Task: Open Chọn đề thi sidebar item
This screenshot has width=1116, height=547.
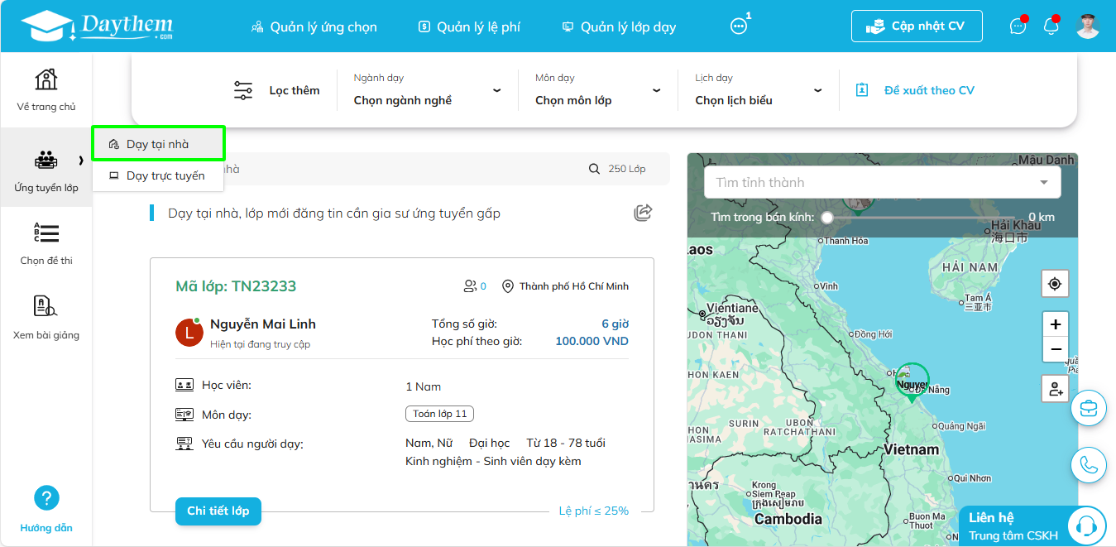Action: coord(46,243)
